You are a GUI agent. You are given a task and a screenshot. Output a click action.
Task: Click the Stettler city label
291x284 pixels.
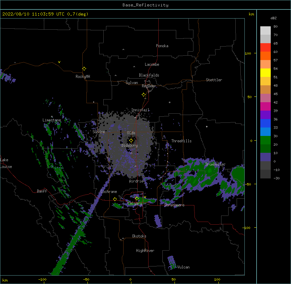point(214,80)
